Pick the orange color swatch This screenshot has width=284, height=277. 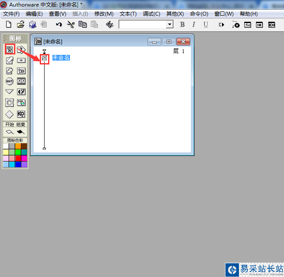(18, 146)
